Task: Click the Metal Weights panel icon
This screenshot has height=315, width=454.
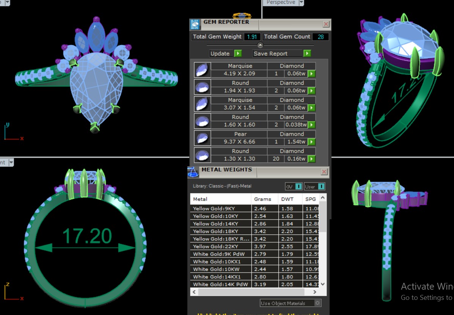Action: point(193,172)
